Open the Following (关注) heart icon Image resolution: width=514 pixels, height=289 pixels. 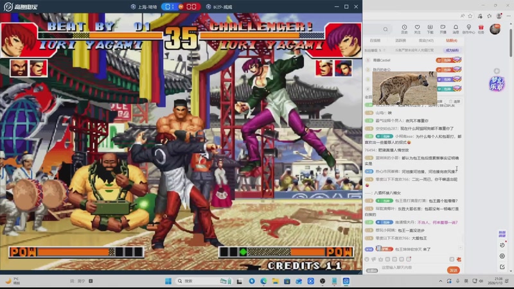click(x=417, y=28)
